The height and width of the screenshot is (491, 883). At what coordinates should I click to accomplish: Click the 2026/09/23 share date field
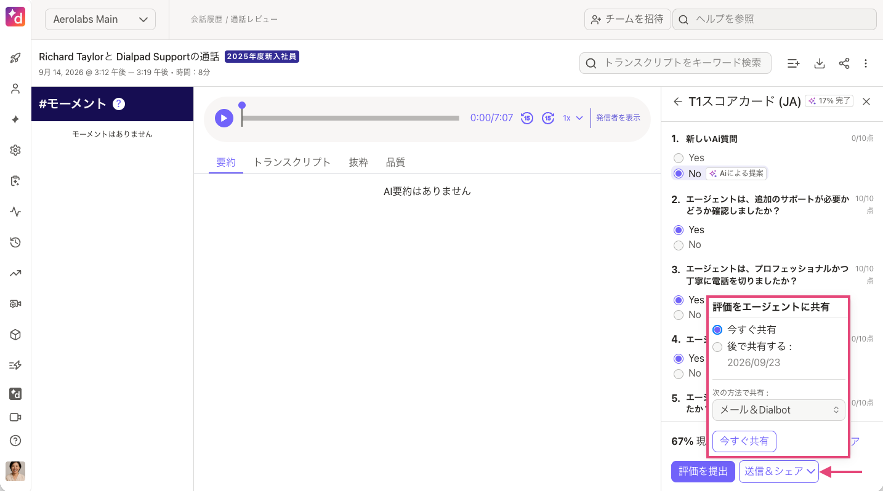tap(754, 363)
